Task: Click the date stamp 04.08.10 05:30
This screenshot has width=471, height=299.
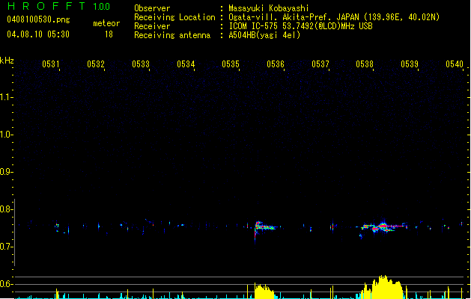Action: 38,34
